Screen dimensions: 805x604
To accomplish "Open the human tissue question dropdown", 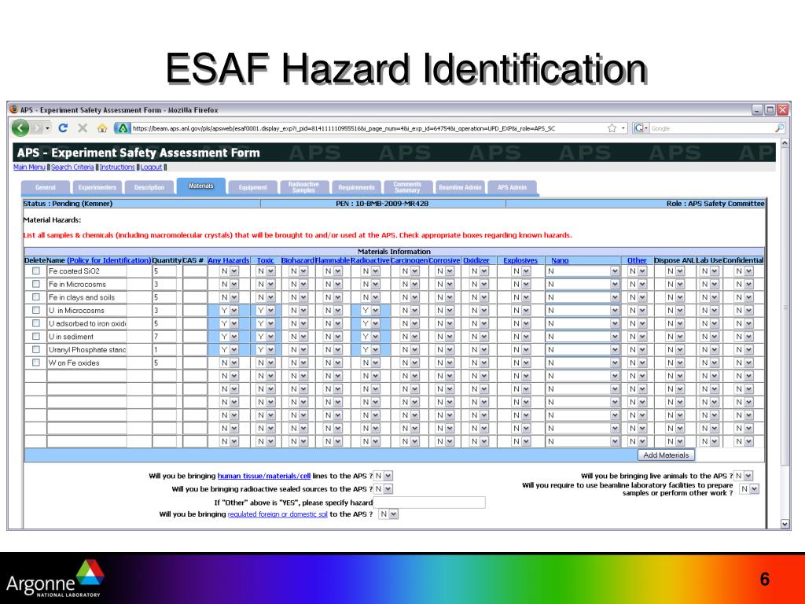I will 383,476.
